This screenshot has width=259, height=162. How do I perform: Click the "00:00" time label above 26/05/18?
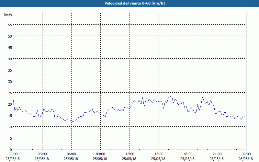[246, 154]
